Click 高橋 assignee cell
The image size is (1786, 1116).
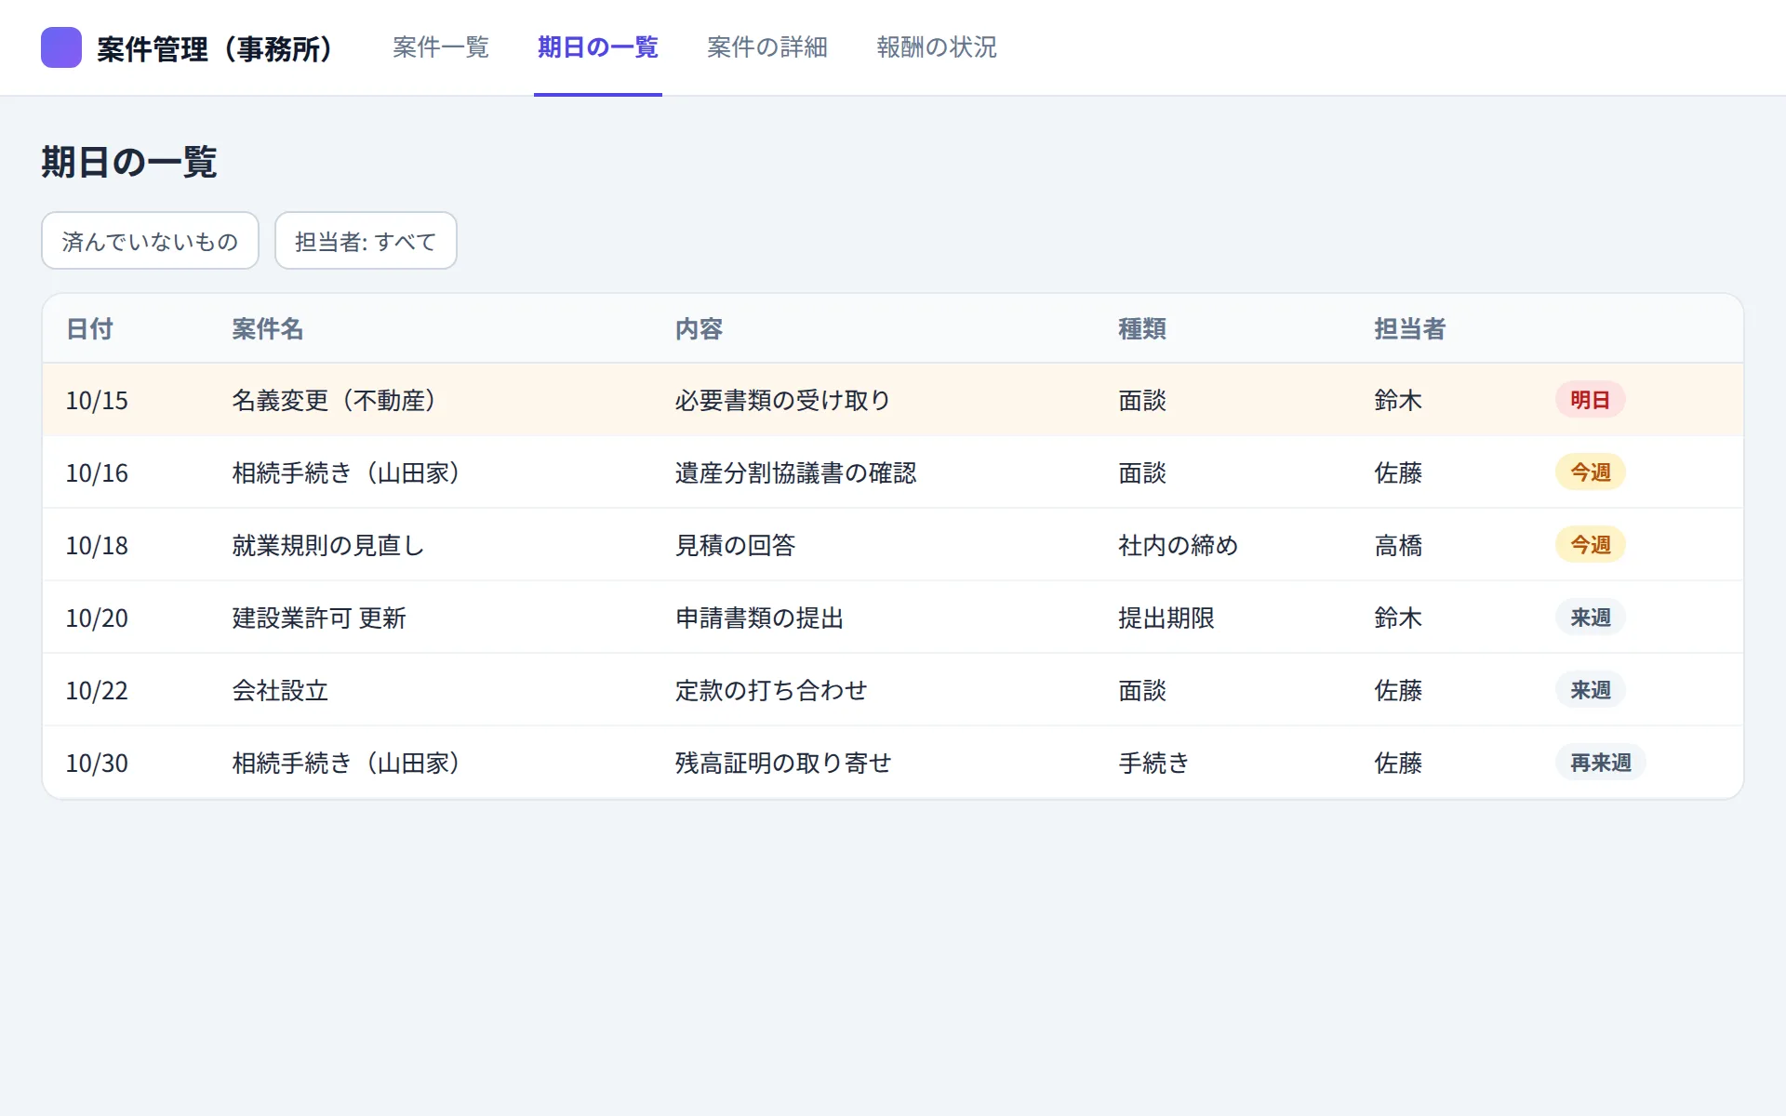tap(1398, 546)
